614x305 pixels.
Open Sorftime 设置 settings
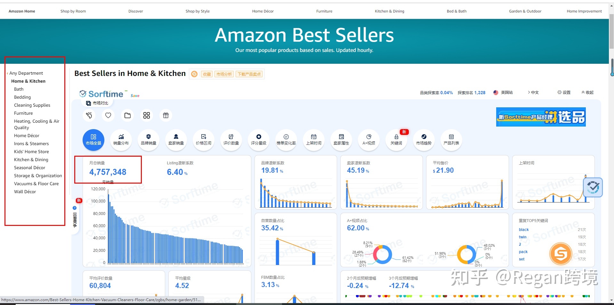[564, 92]
